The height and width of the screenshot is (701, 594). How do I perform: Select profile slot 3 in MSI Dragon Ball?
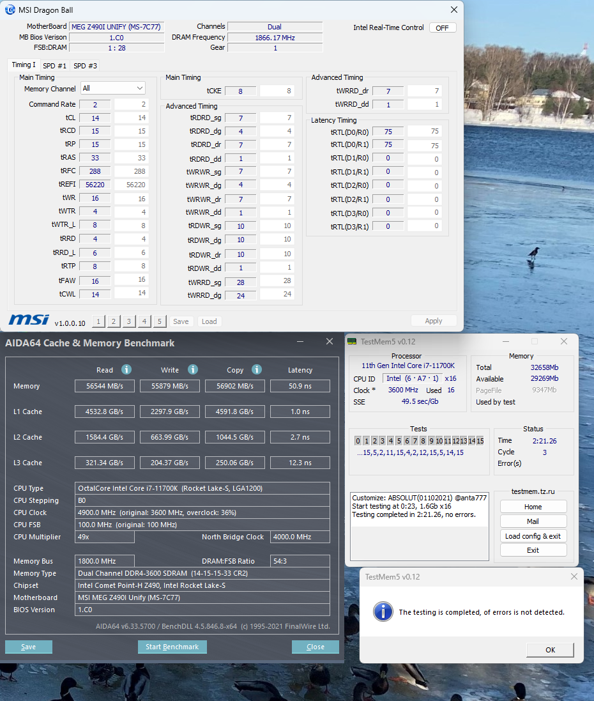click(129, 321)
